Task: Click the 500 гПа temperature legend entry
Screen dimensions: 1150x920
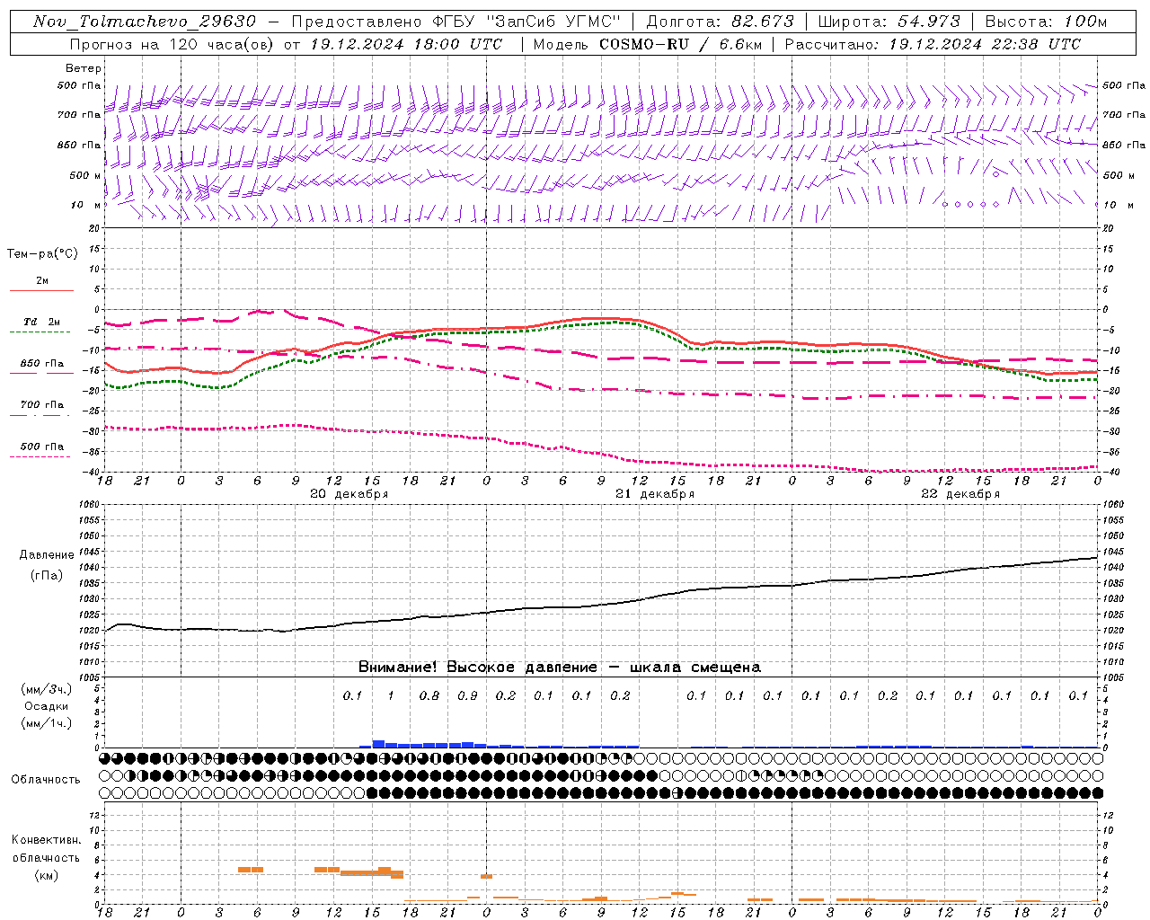Action: tap(42, 447)
